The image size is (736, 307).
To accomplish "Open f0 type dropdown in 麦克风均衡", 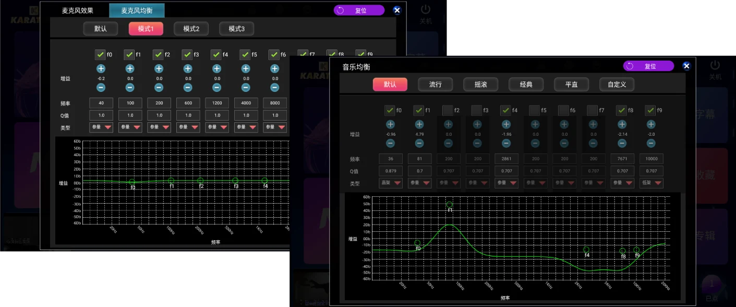I will pos(101,127).
